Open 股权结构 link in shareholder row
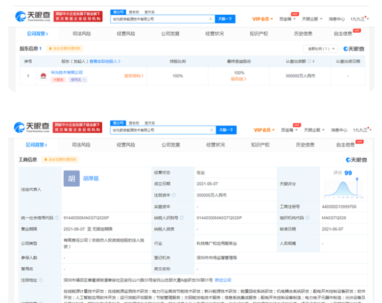Screen dimensions: 382x303 click(134, 76)
